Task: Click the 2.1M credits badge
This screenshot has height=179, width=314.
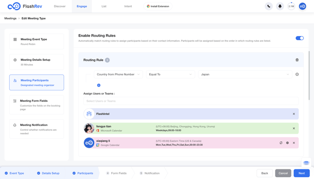Action: (x=291, y=6)
